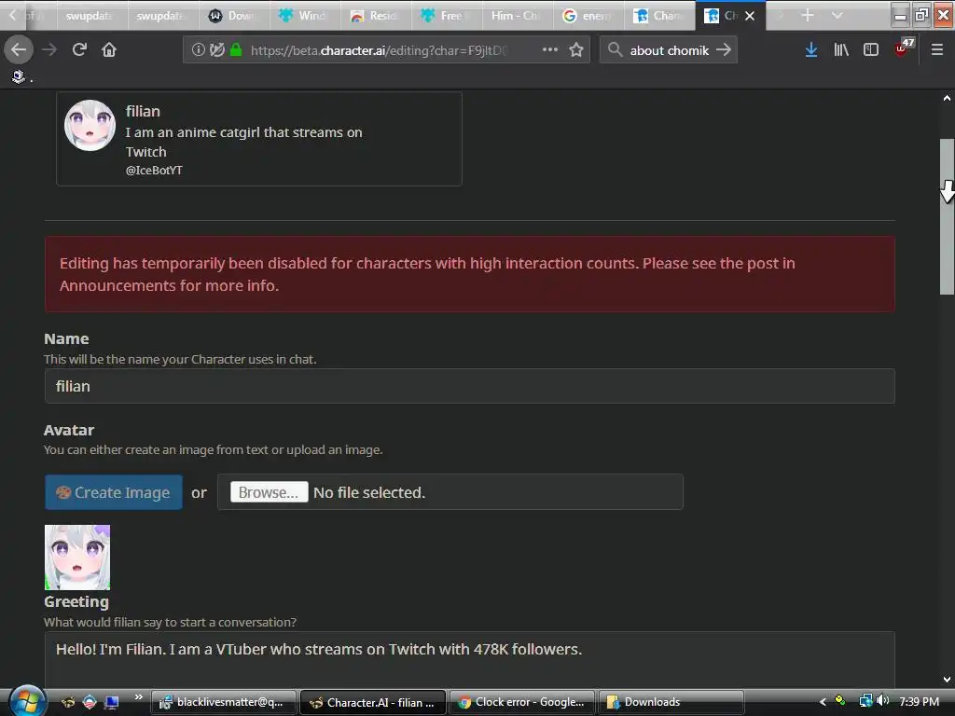Click the 'No file selected.' text
This screenshot has width=955, height=716.
[x=369, y=492]
